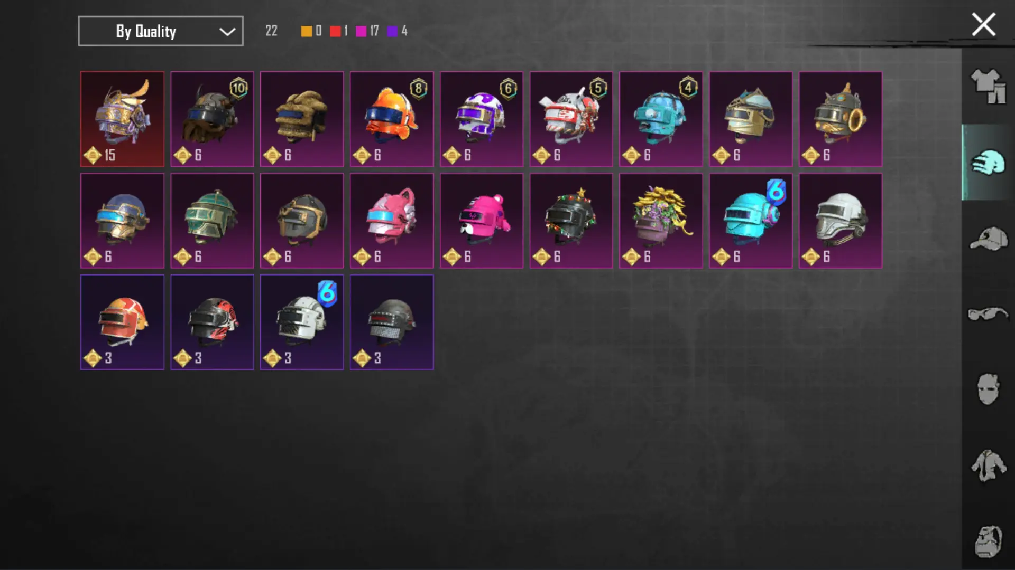Select the red samurai helmet worth 15

pos(122,119)
